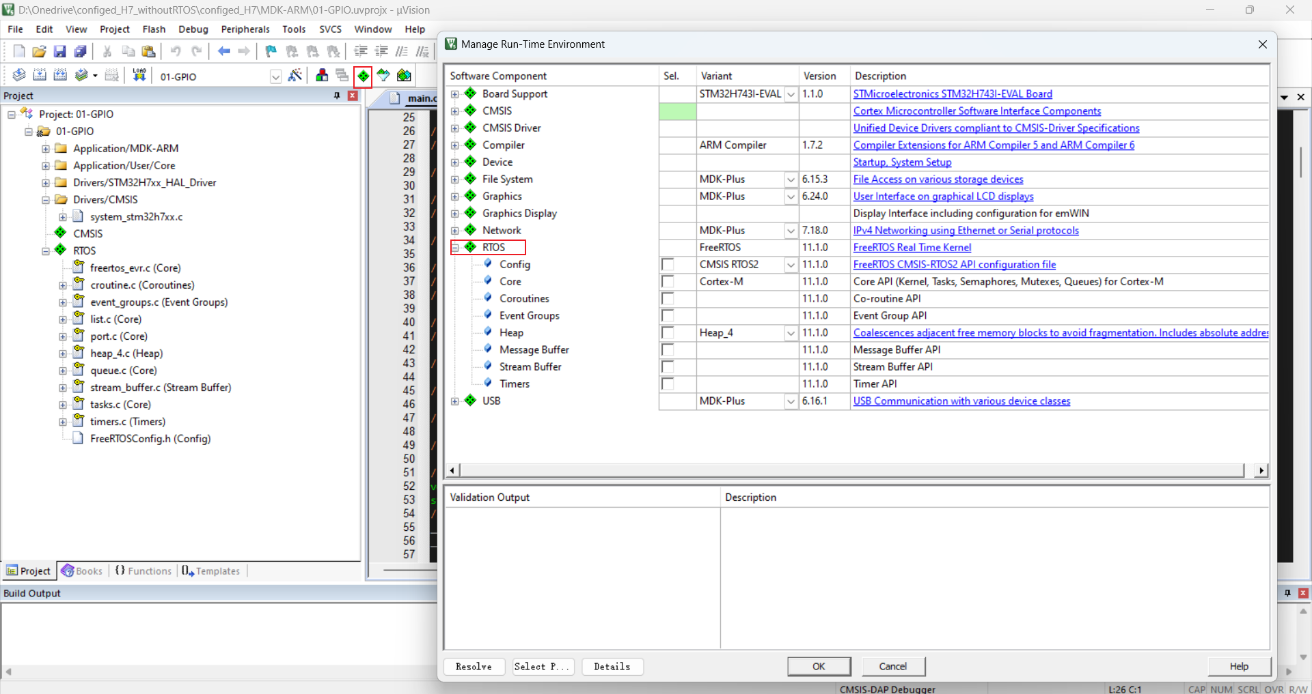
Task: Download code to flash with LOAD icon
Action: (x=139, y=75)
